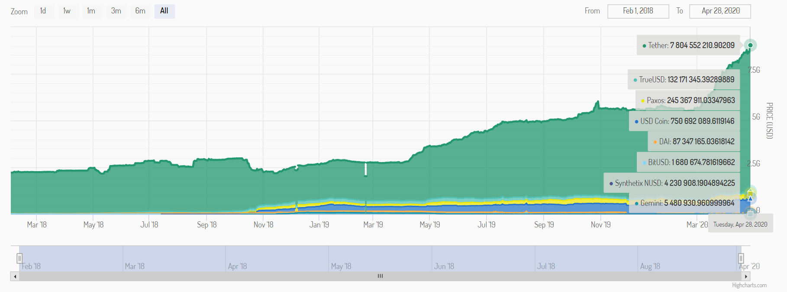Set zoom to 6m
This screenshot has height=292, width=787.
[x=140, y=11]
